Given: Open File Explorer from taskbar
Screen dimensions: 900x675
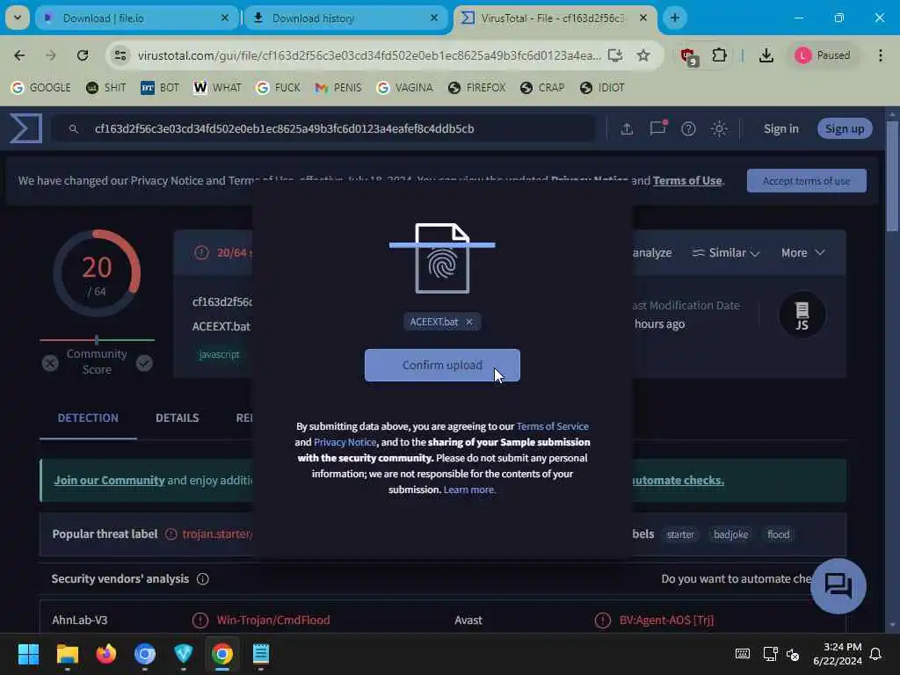Looking at the screenshot, I should point(67,654).
